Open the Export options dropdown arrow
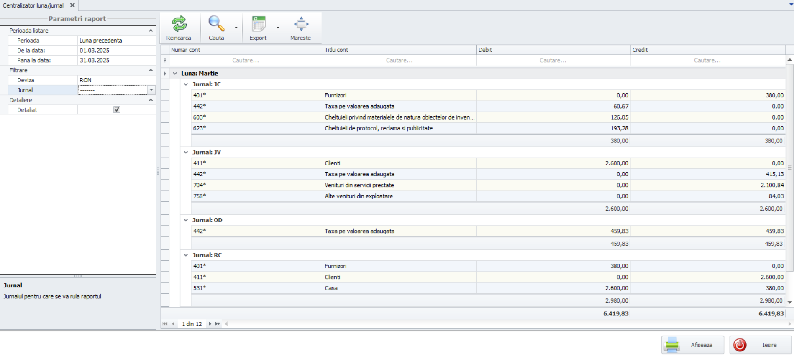 click(x=278, y=28)
